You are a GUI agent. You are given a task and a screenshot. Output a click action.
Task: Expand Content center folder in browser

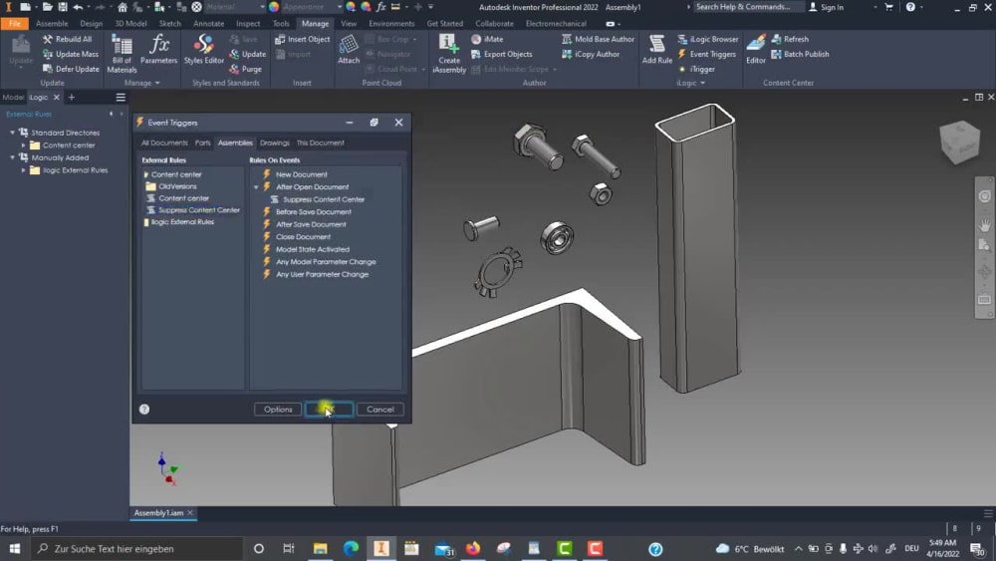(24, 145)
